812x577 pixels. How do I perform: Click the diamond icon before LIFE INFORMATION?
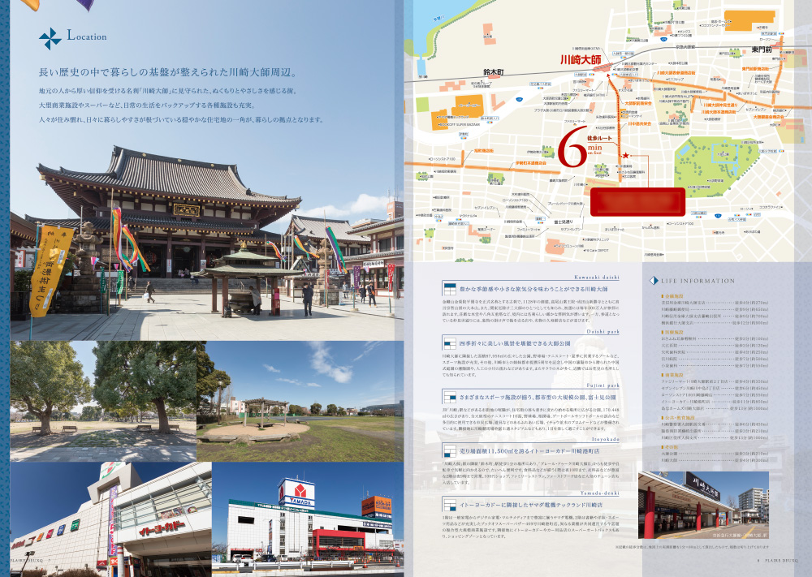[654, 281]
